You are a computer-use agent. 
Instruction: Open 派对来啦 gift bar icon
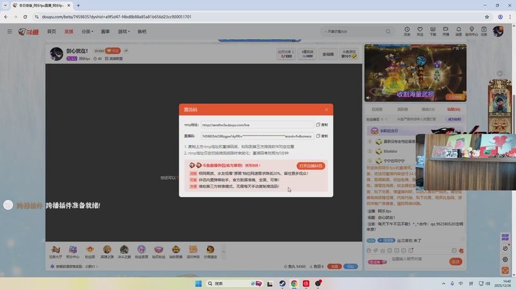193,252
